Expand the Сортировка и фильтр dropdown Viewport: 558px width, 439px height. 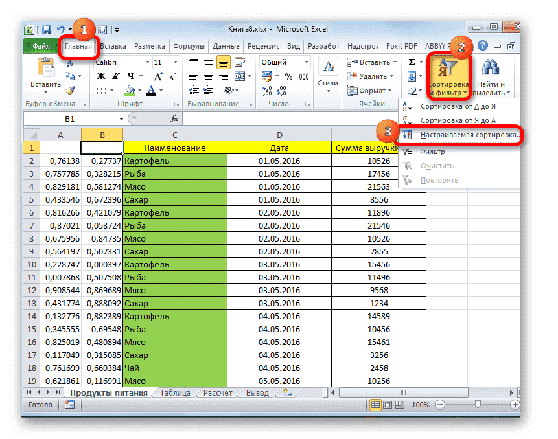(448, 78)
